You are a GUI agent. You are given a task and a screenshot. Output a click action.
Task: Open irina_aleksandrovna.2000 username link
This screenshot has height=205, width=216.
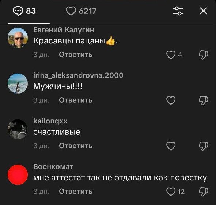coord(78,75)
